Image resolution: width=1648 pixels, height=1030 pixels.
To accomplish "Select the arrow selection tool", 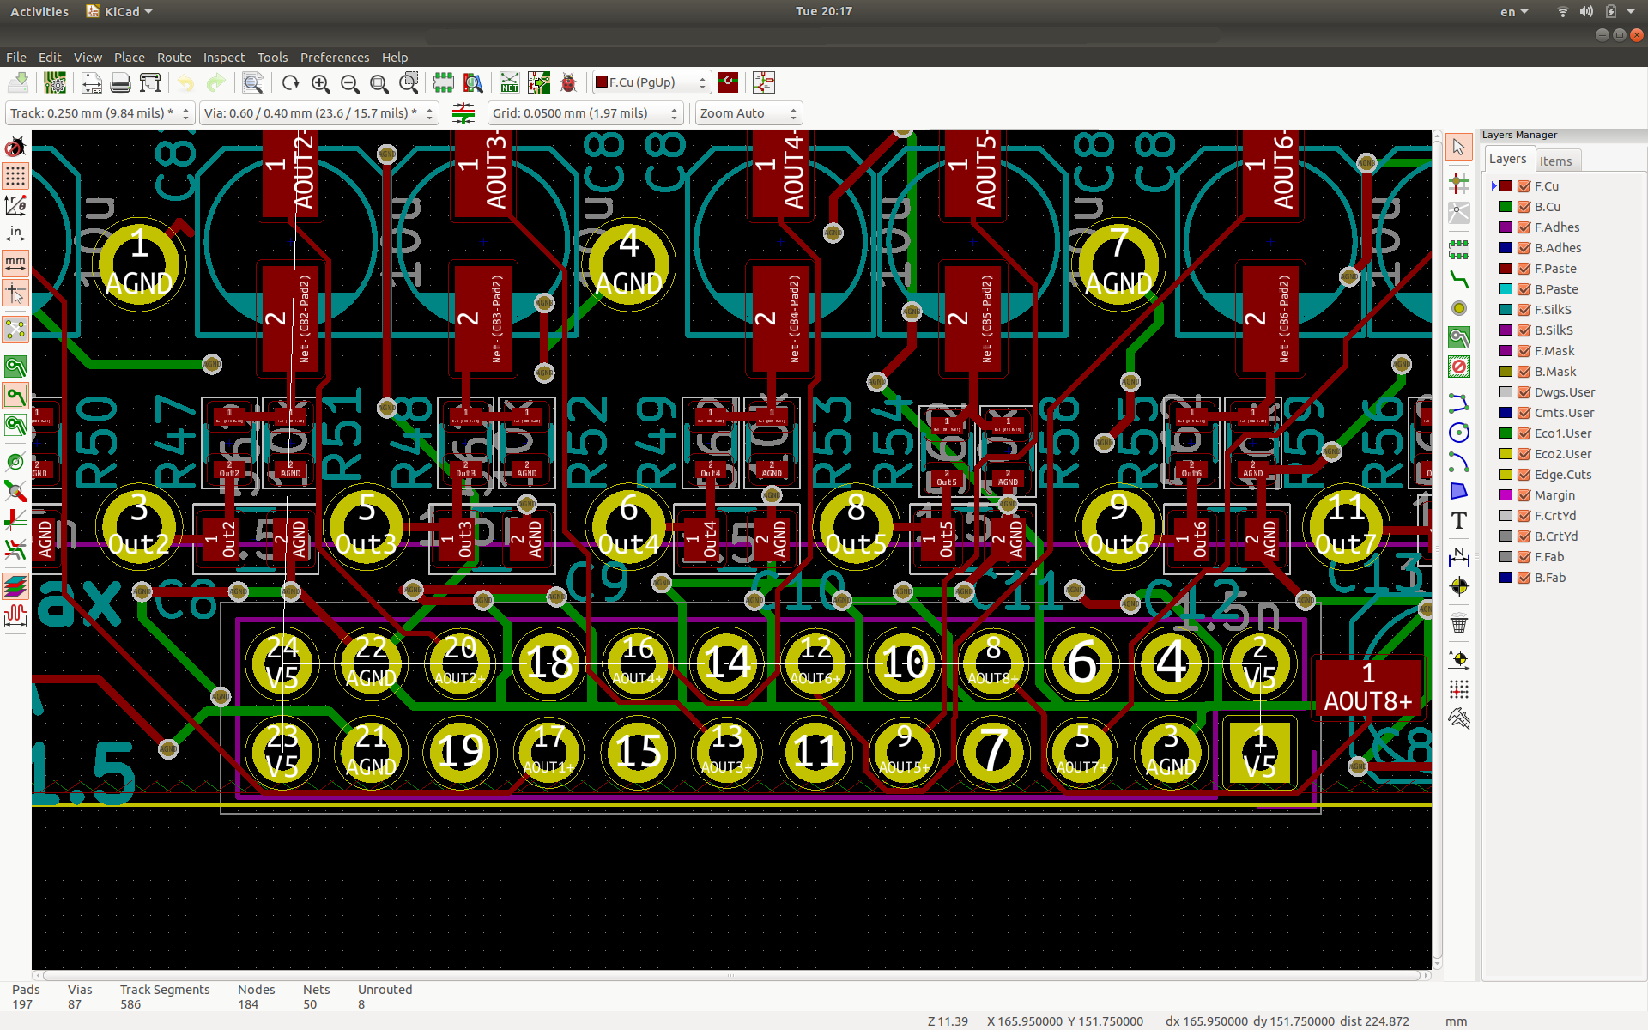I will pos(1459,148).
